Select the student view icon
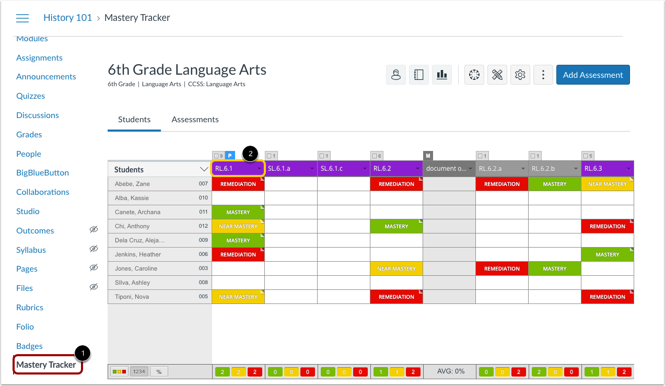665x386 pixels. point(395,74)
